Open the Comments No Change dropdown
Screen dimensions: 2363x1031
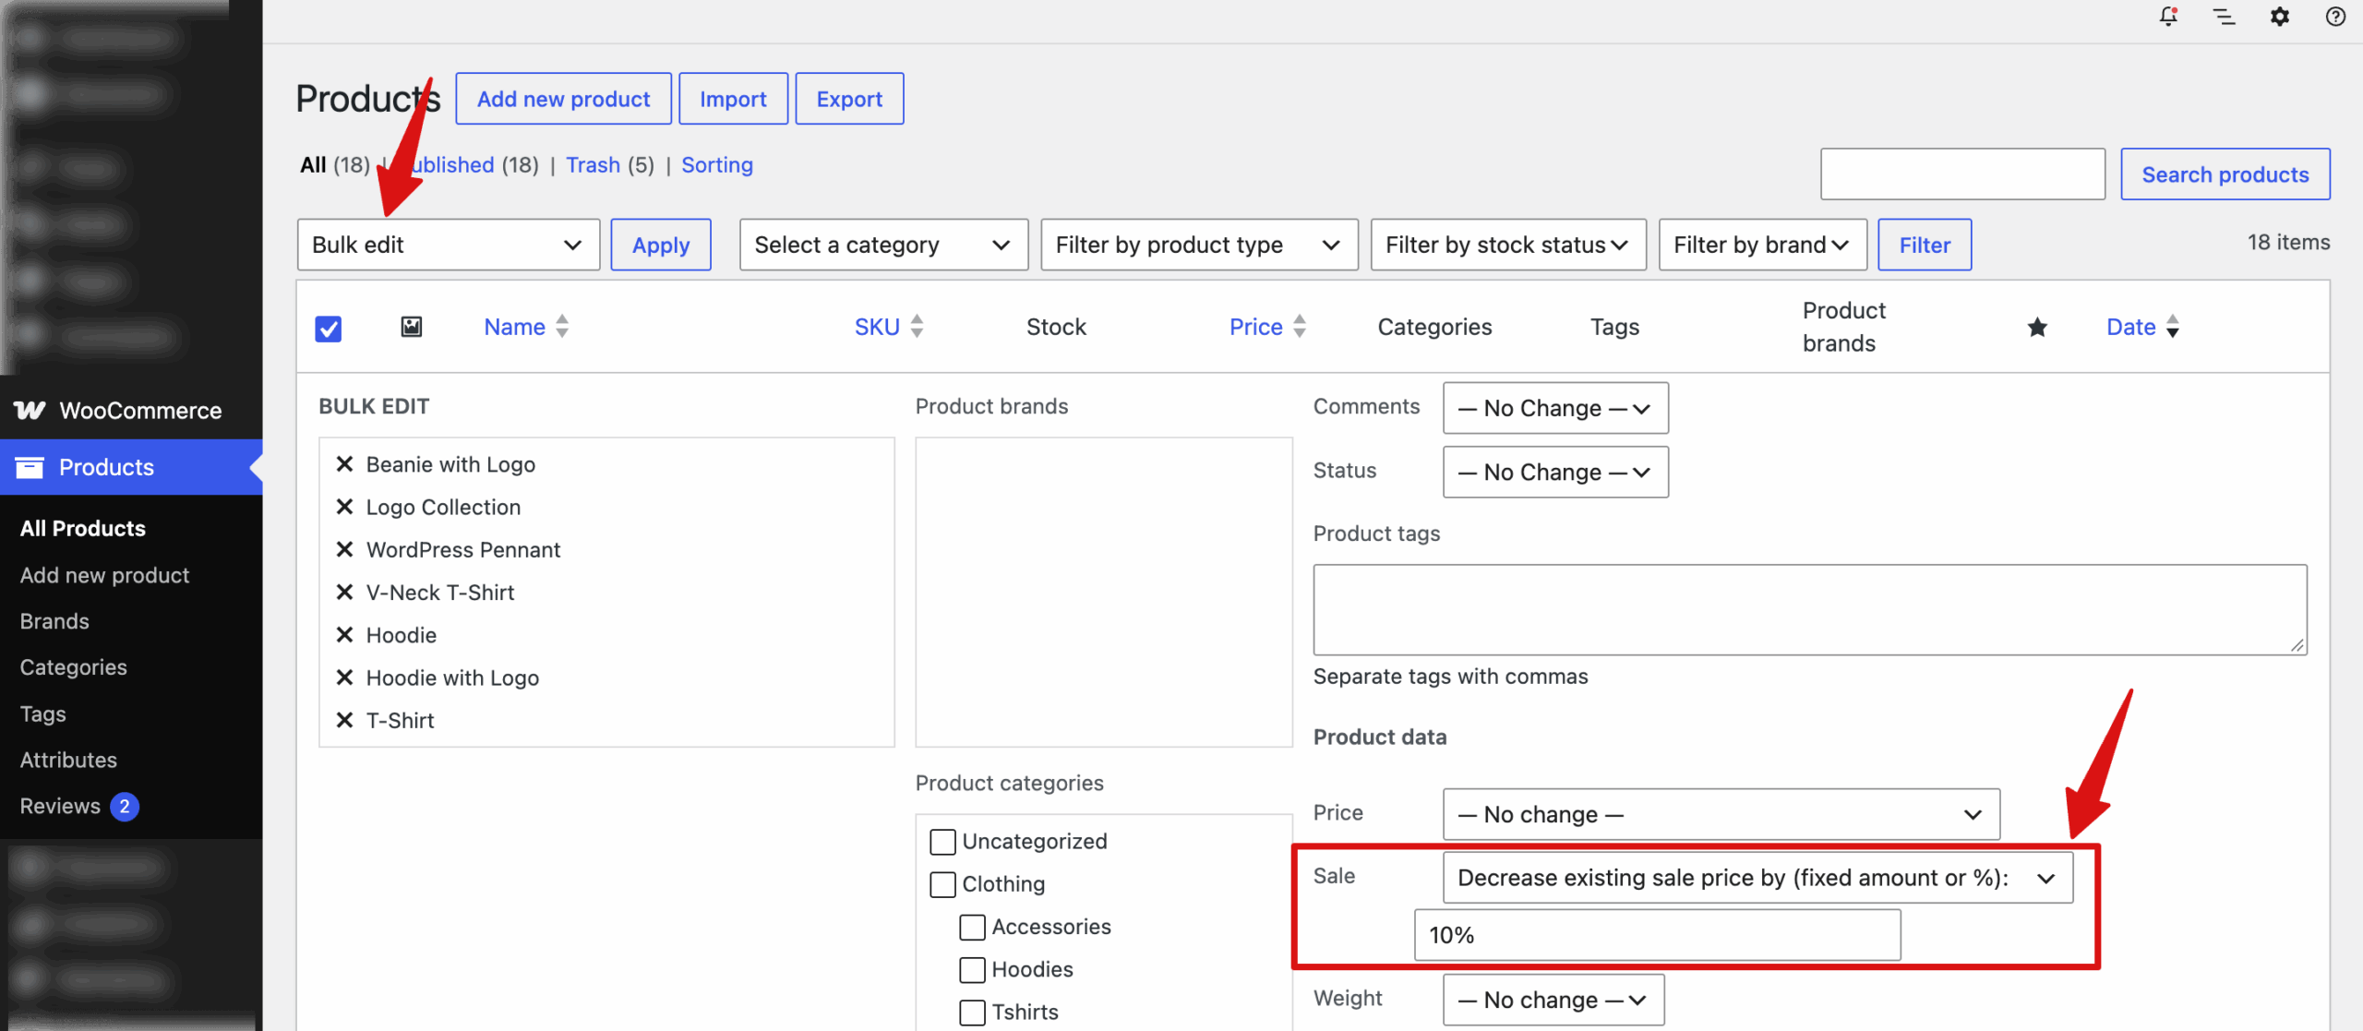click(x=1555, y=408)
